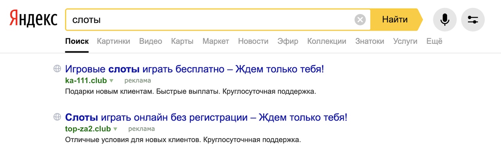Click the globe icon beside the top-za2.club result

coord(57,117)
